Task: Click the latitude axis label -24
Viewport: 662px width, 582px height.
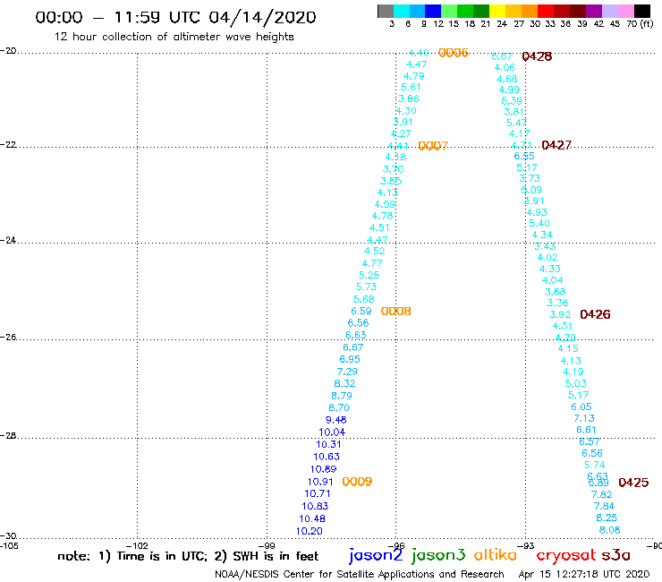Action: pyautogui.click(x=8, y=240)
